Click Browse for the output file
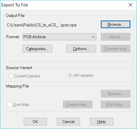This screenshot has height=129, width=137. 116,24
